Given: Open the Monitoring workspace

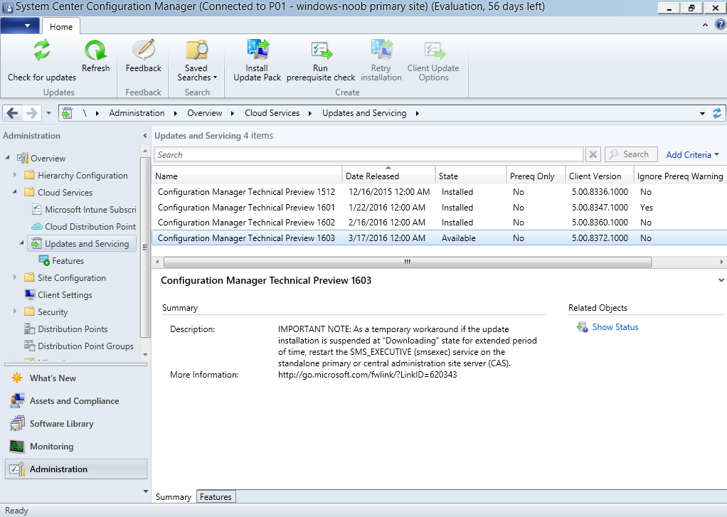Looking at the screenshot, I should 75,447.
